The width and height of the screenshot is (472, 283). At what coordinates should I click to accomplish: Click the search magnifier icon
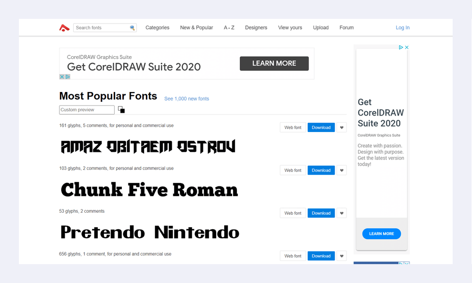click(132, 28)
